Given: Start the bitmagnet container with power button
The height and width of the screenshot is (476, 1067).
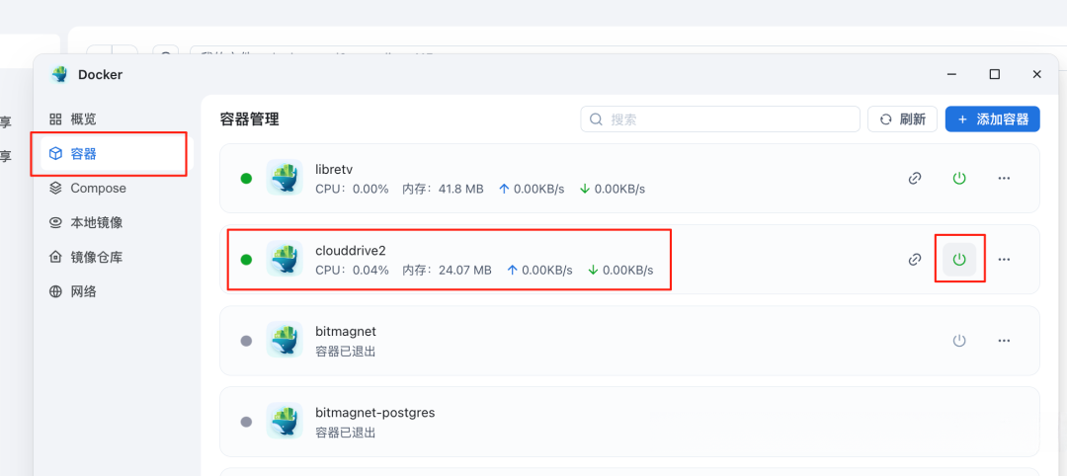Looking at the screenshot, I should point(959,340).
